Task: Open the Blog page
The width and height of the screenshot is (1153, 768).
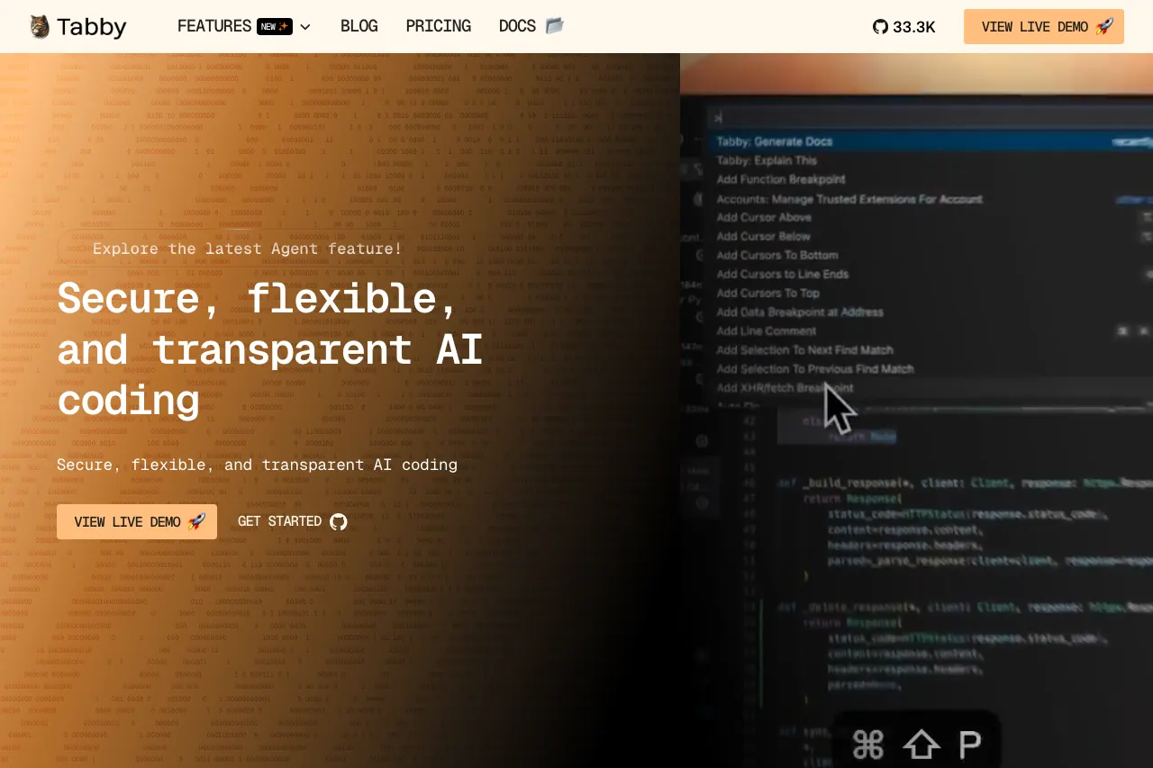Action: 359,27
